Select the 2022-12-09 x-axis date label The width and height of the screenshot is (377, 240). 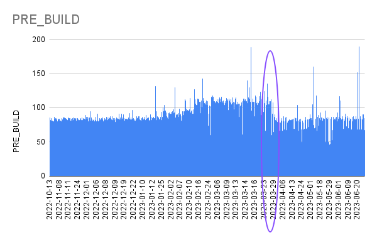pos(115,200)
